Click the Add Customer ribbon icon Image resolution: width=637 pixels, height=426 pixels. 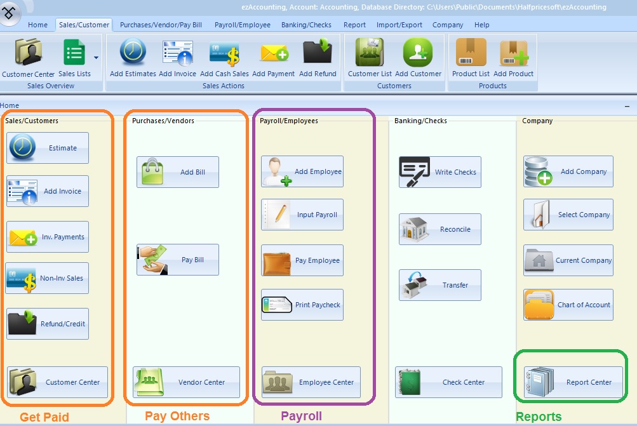tap(418, 53)
